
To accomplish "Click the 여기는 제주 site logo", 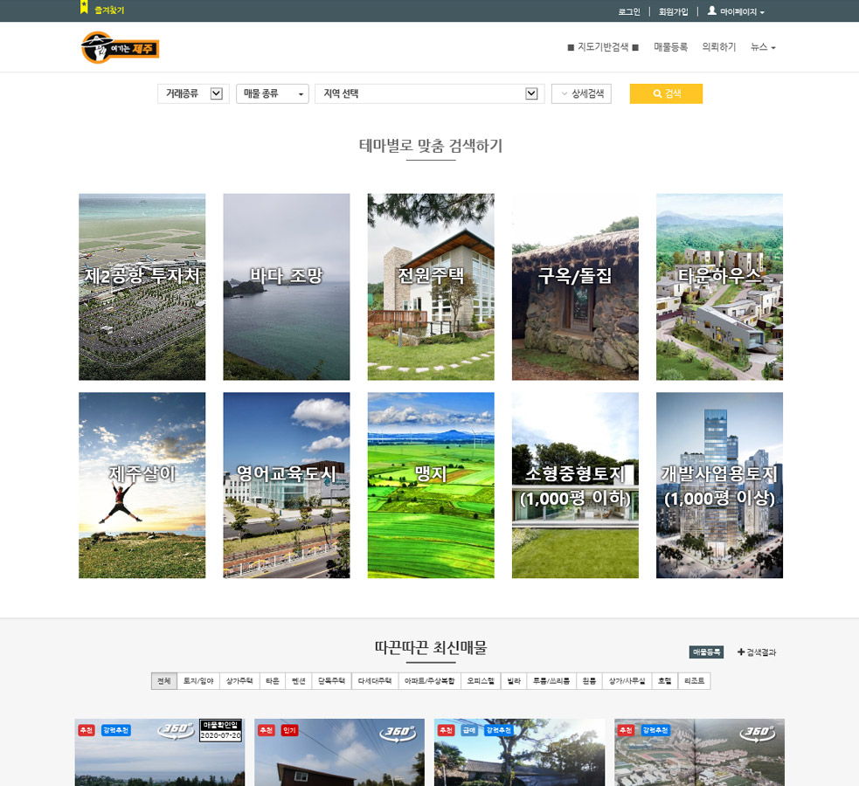I will [121, 47].
